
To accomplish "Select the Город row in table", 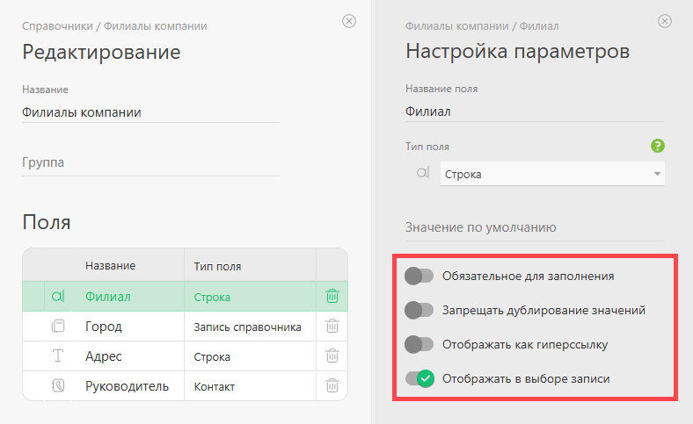I will click(132, 327).
